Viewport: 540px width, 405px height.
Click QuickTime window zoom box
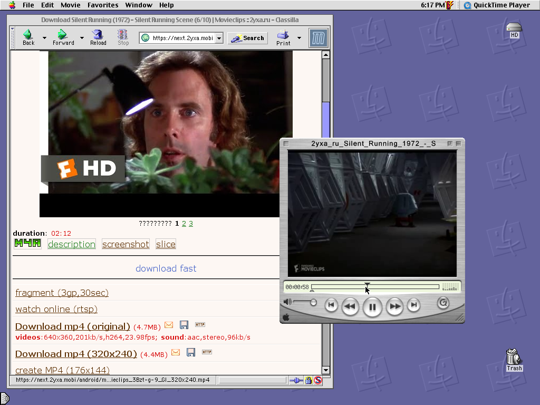click(450, 143)
